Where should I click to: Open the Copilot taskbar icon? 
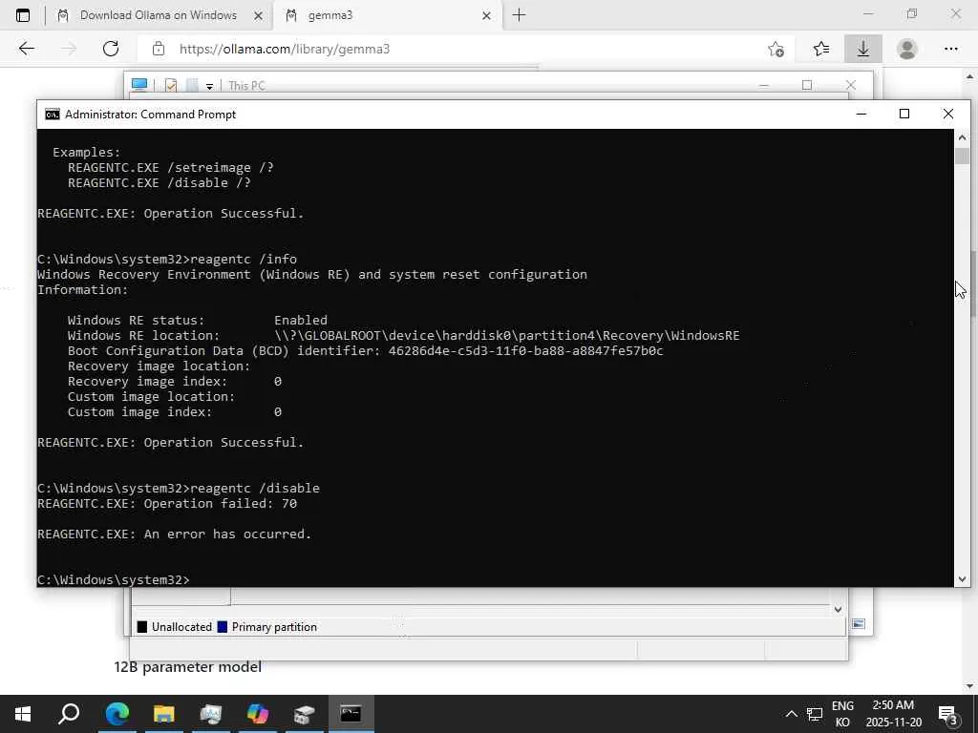click(x=257, y=714)
